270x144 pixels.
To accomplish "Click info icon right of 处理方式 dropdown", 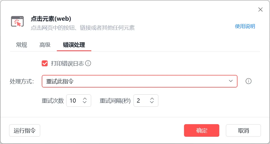I will click(x=248, y=81).
